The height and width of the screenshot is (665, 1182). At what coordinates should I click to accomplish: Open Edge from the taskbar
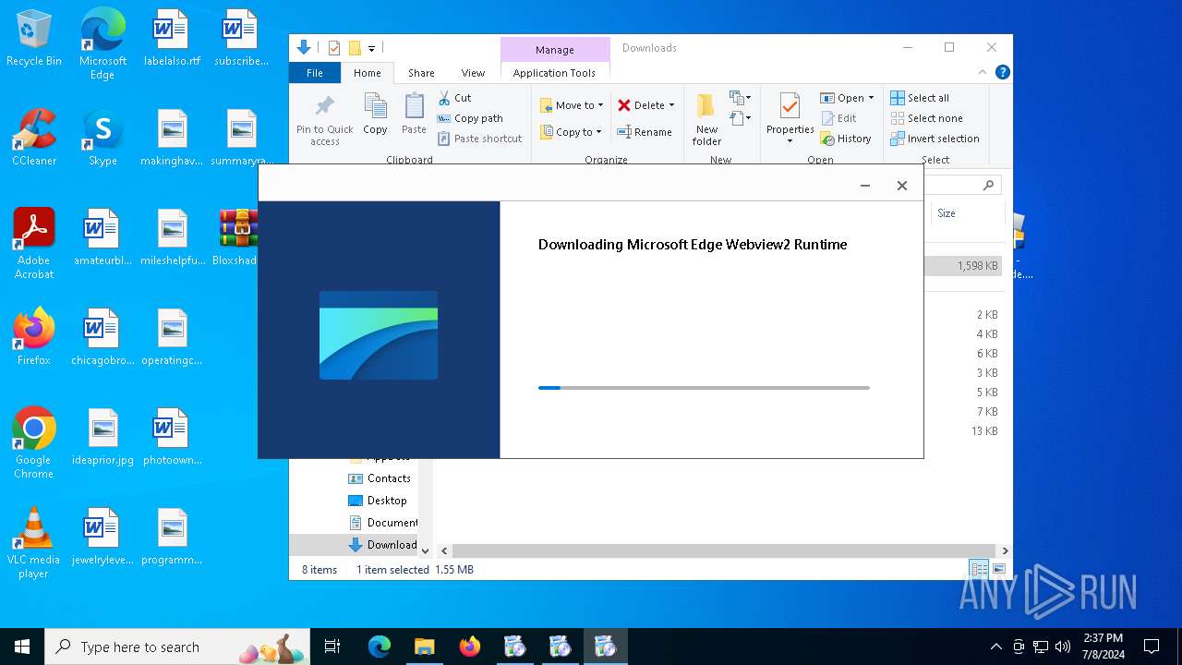(380, 647)
